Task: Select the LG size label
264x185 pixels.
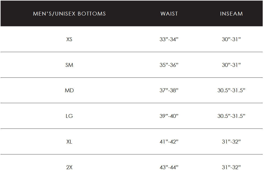Action: [69, 116]
